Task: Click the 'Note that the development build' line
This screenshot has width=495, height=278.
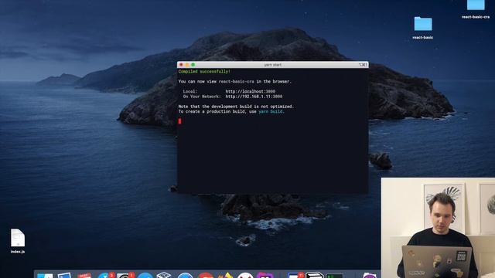Action: [236, 107]
